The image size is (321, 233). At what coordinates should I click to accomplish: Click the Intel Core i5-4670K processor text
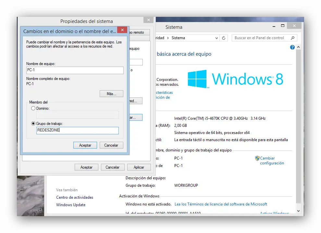click(x=220, y=118)
